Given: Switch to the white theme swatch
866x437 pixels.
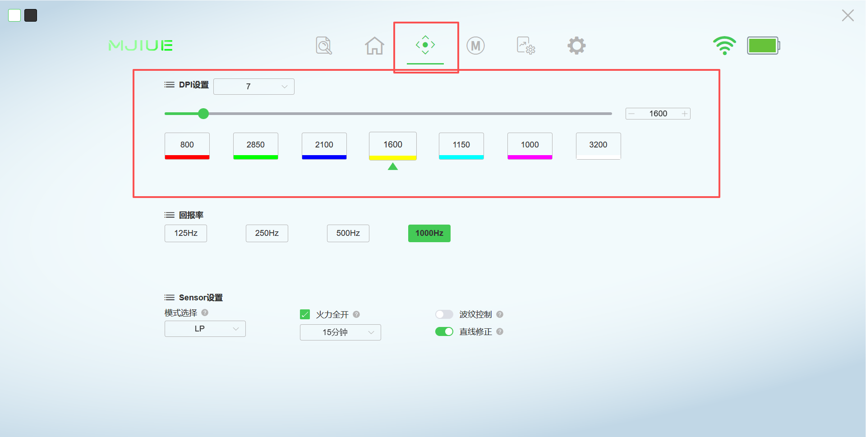Looking at the screenshot, I should 14,15.
